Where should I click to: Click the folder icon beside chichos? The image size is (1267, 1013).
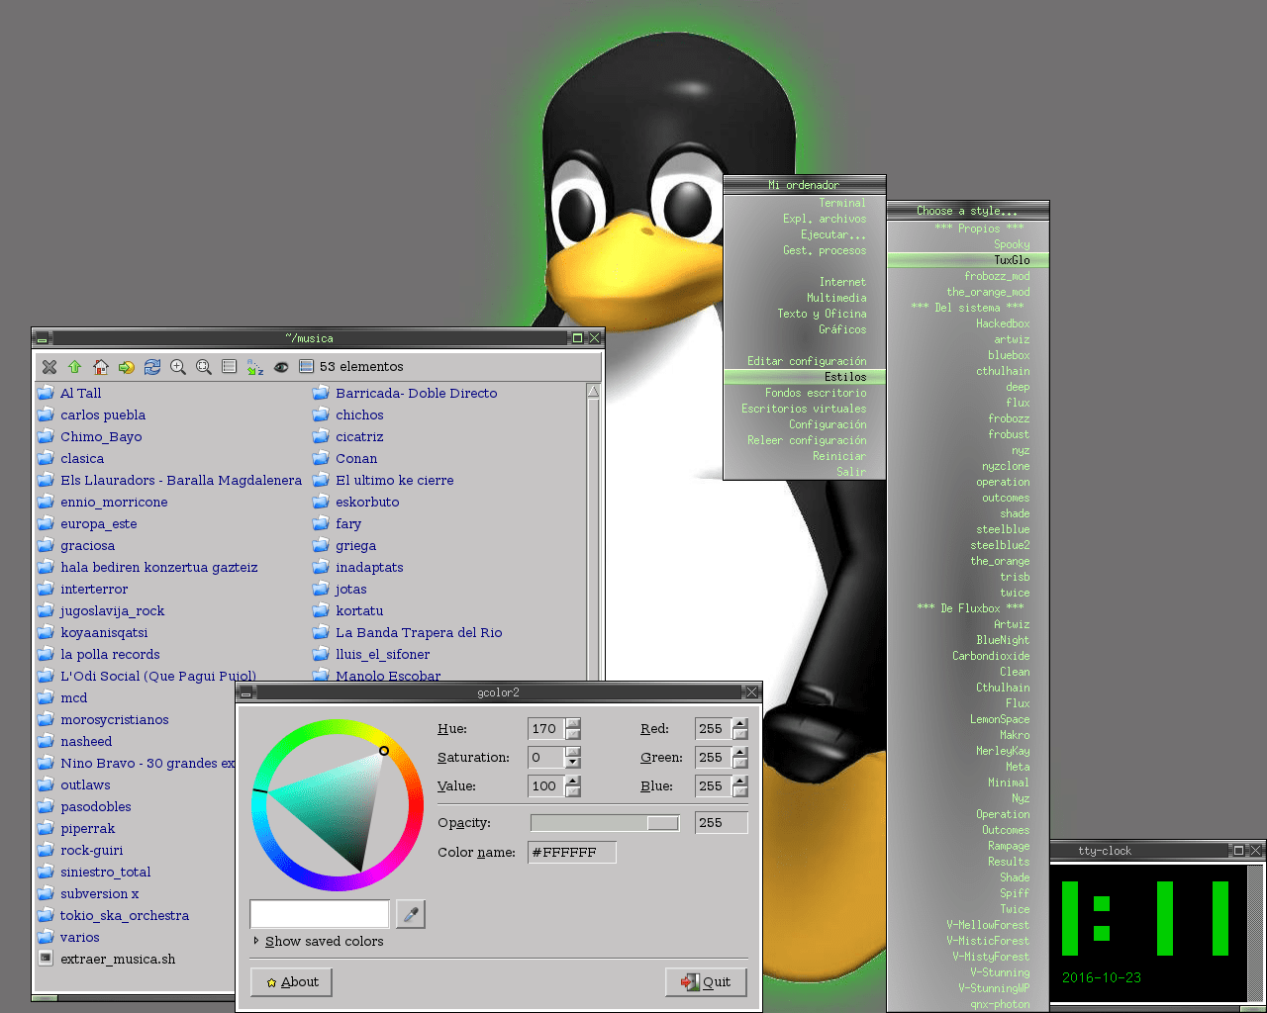pyautogui.click(x=321, y=414)
